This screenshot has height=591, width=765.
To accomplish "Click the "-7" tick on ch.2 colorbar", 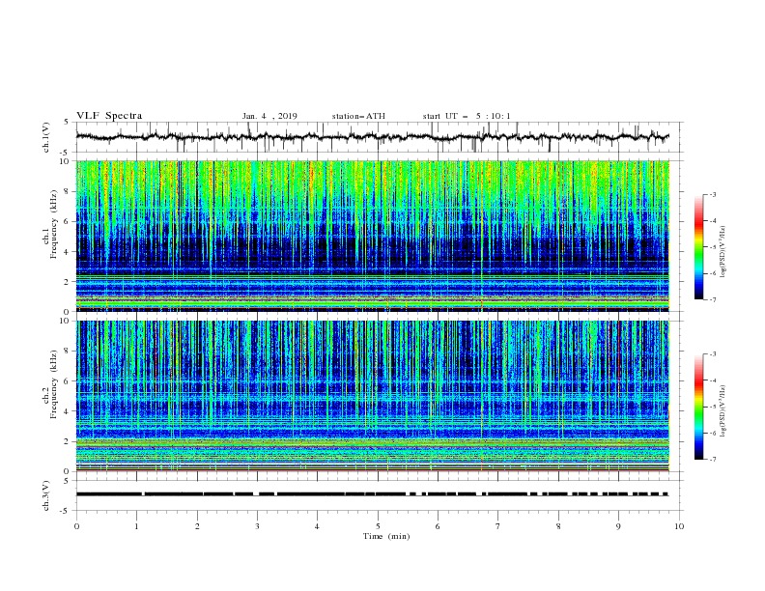I will 713,460.
